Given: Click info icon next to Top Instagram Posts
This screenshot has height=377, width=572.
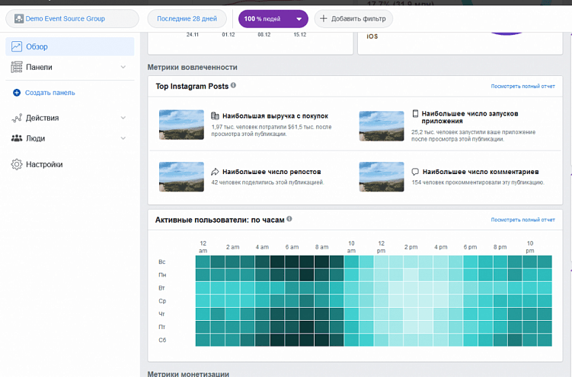Looking at the screenshot, I should pos(233,86).
